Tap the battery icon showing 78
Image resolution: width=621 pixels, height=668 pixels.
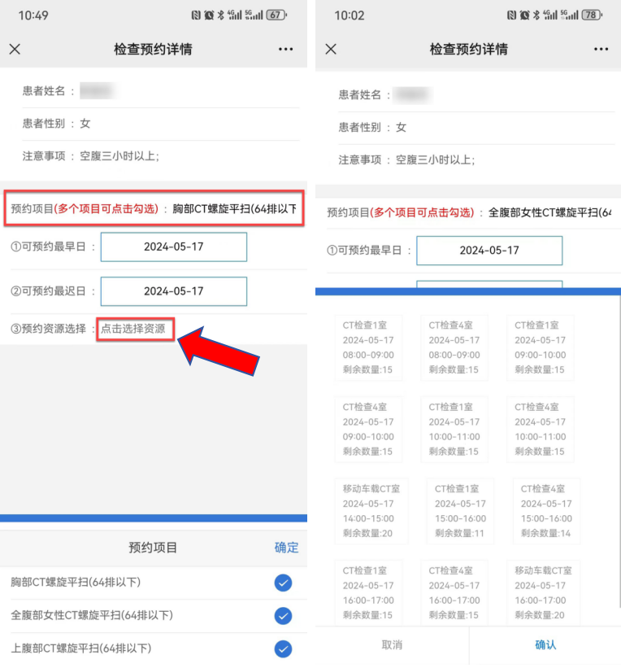[x=593, y=15]
